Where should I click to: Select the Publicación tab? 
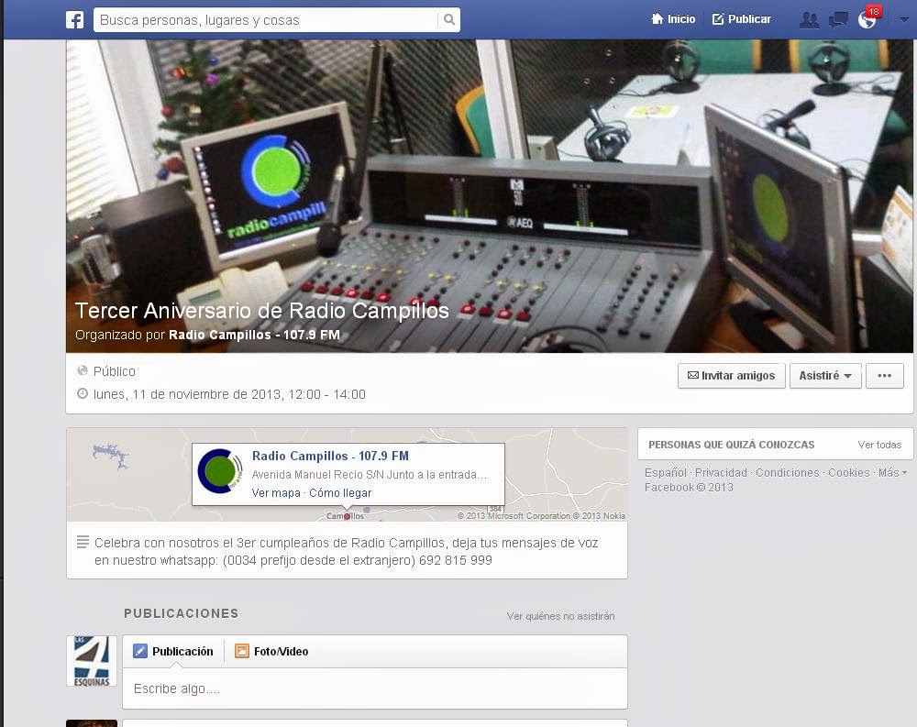[x=173, y=651]
